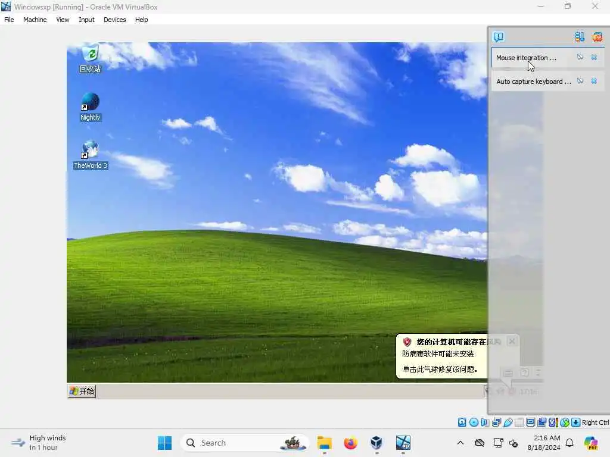Image resolution: width=610 pixels, height=457 pixels.
Task: Open File Explorer from the taskbar
Action: point(325,443)
